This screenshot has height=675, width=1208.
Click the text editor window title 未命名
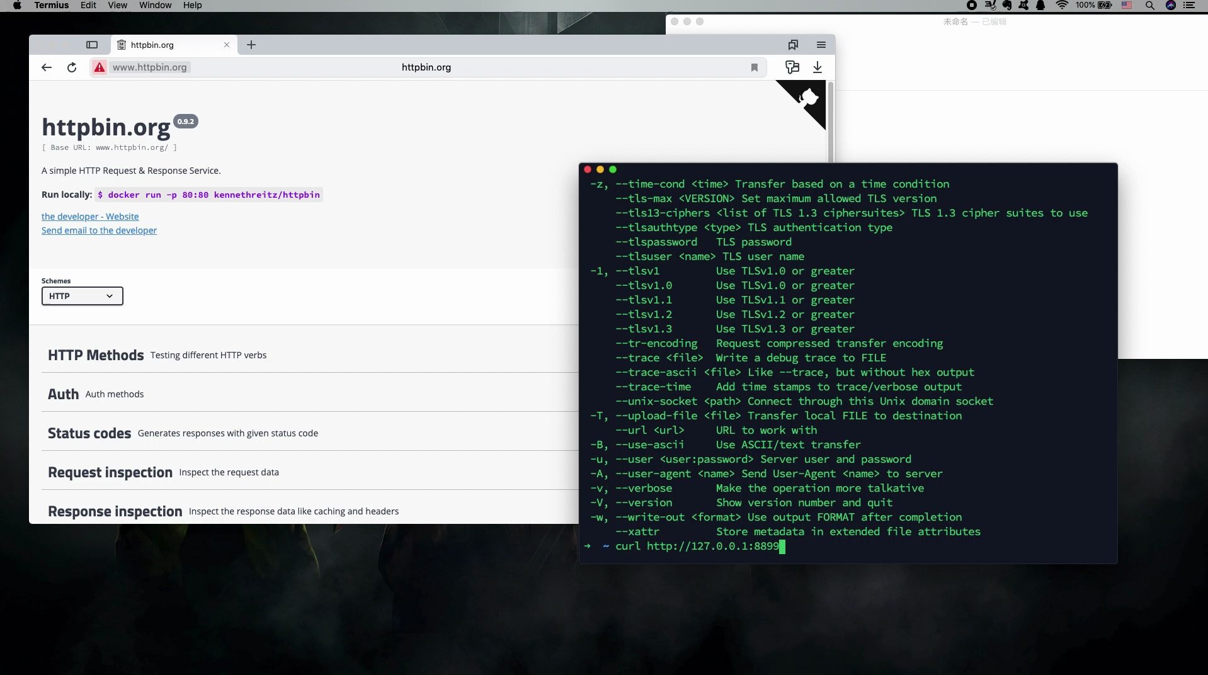point(955,21)
